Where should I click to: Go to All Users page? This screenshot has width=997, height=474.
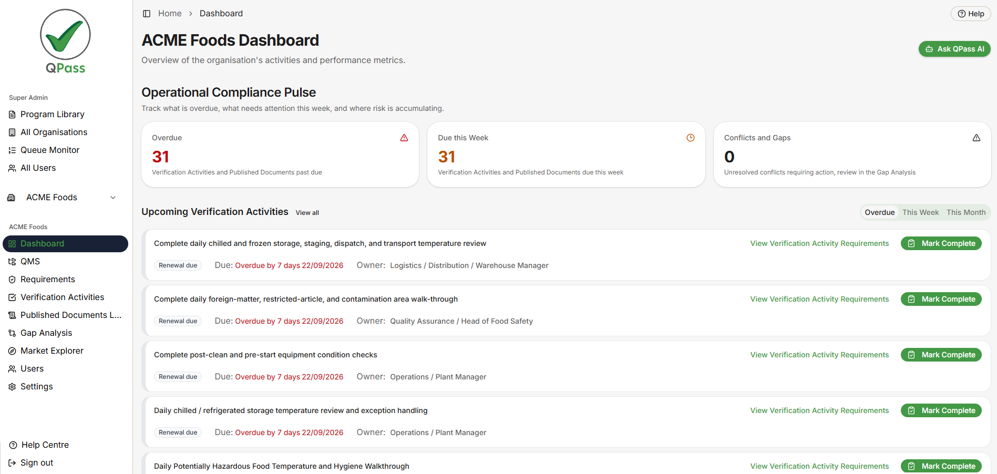point(38,168)
